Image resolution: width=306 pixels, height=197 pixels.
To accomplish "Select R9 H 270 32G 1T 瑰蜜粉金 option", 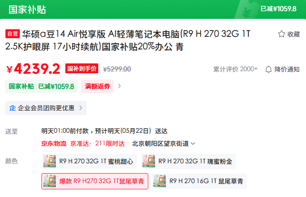I will point(188,161).
